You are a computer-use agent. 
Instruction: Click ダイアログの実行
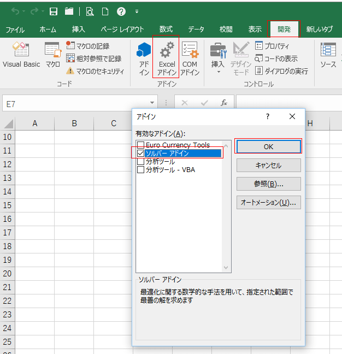click(281, 71)
